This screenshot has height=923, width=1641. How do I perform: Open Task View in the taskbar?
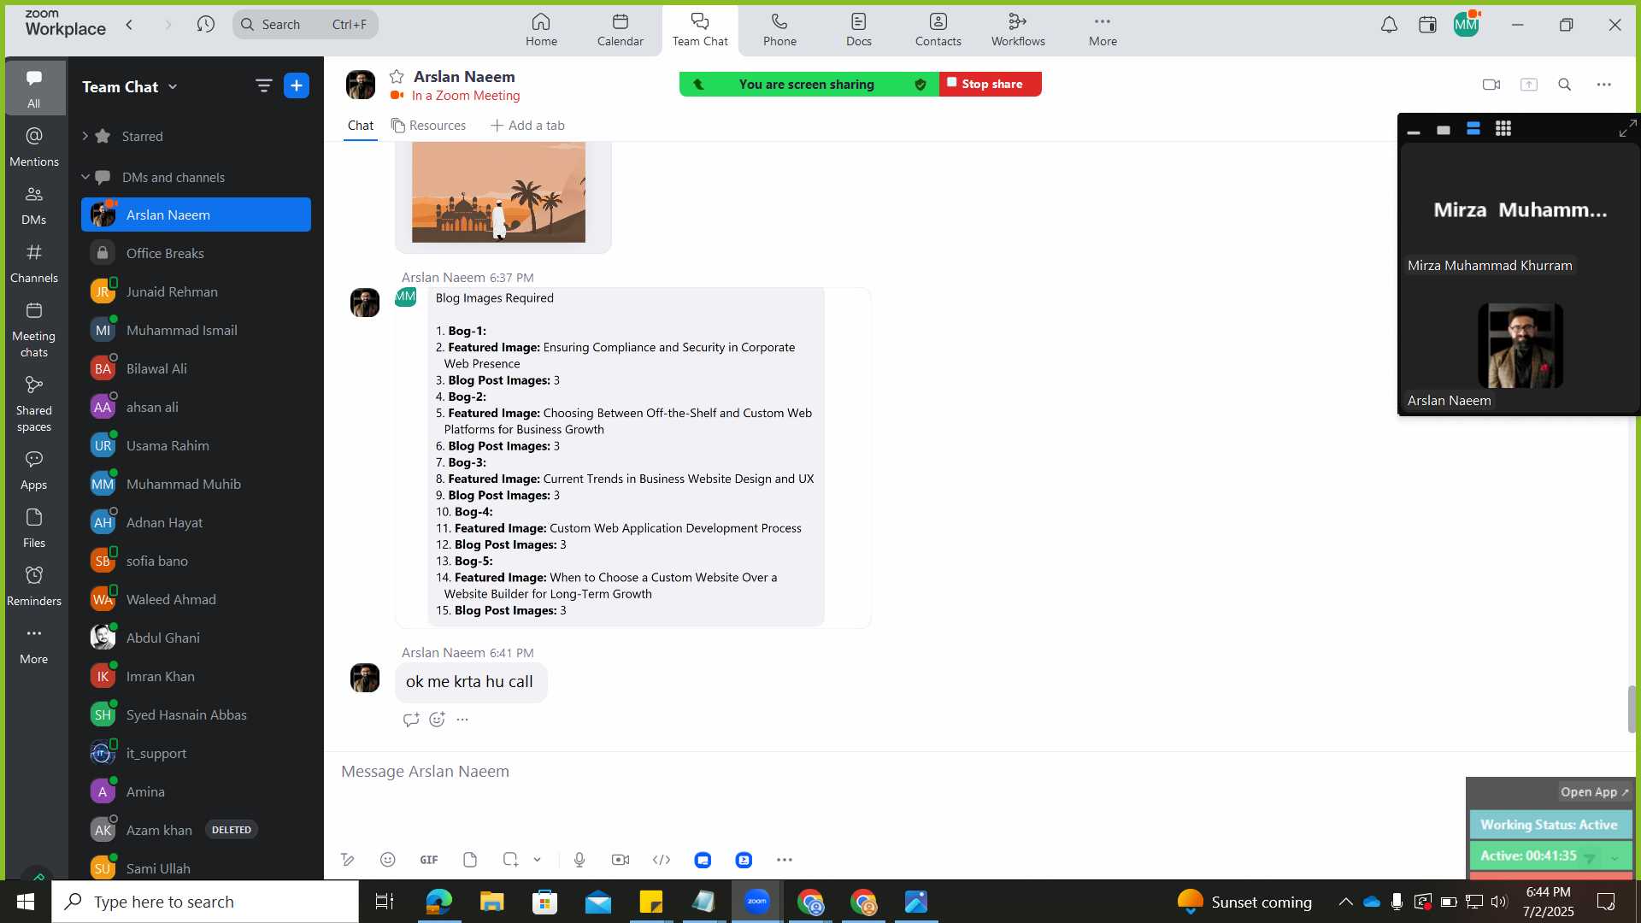[385, 902]
